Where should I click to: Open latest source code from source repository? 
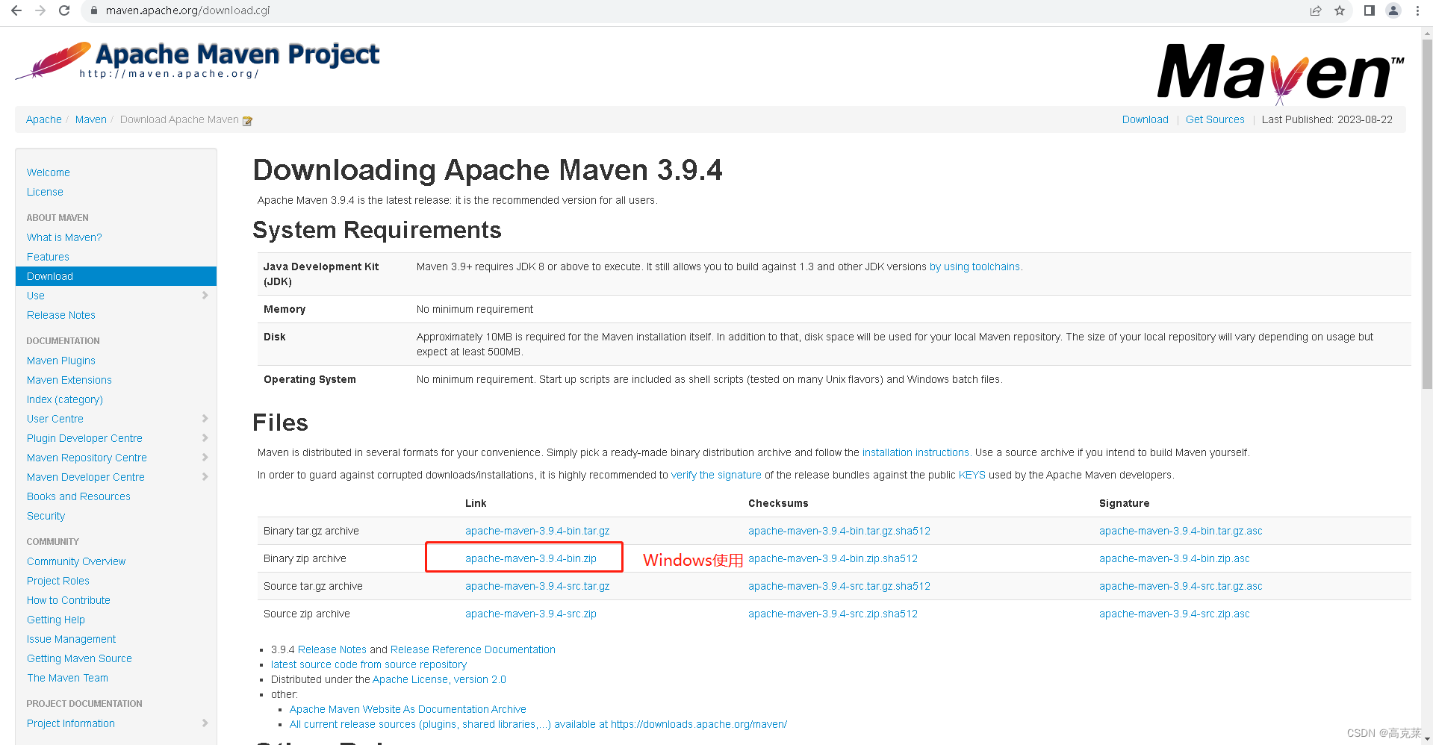tap(369, 664)
